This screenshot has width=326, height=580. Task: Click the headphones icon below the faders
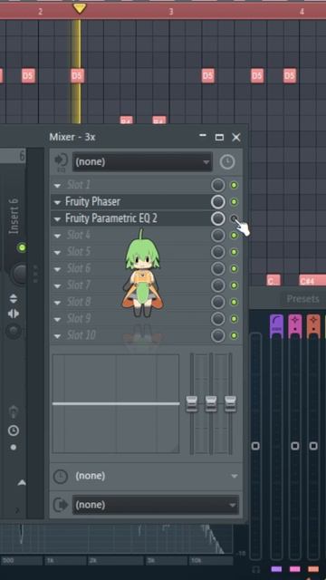pos(255,569)
